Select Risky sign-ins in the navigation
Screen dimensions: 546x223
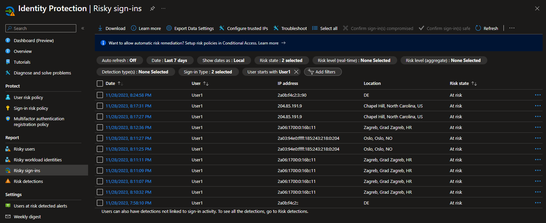click(x=44, y=170)
